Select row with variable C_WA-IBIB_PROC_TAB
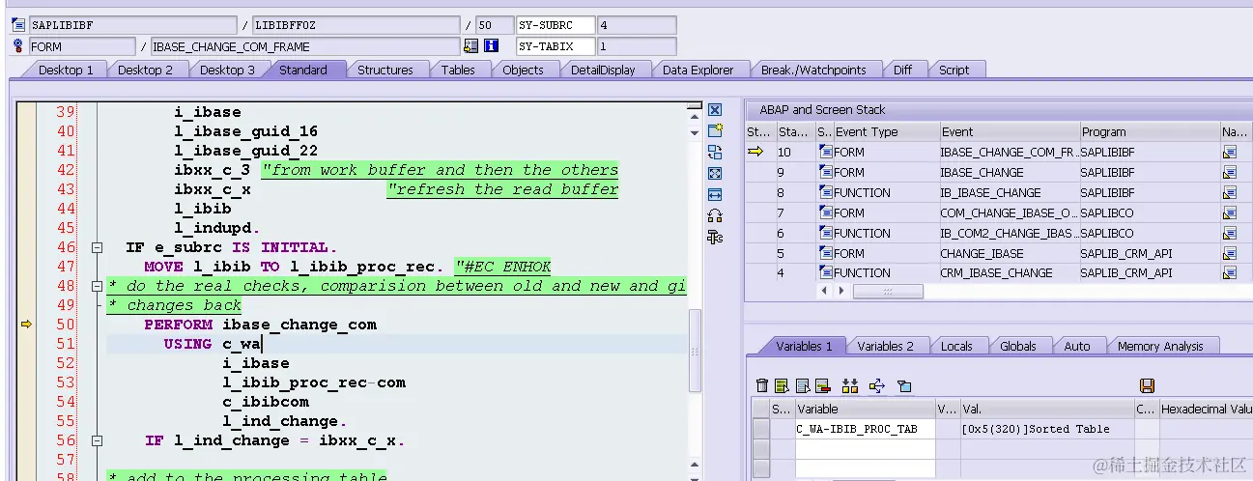The image size is (1253, 481). point(761,429)
